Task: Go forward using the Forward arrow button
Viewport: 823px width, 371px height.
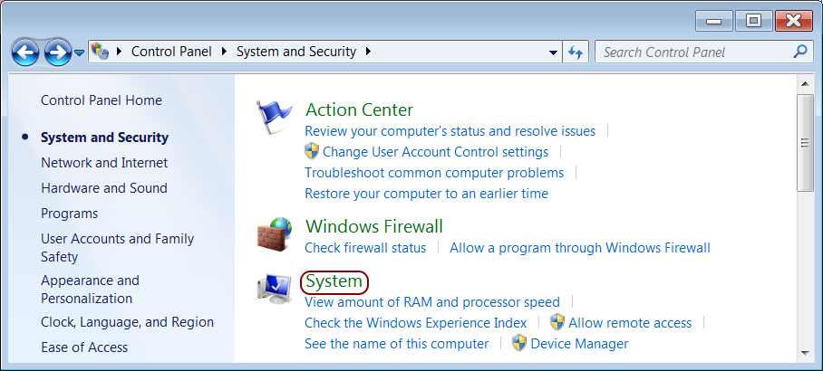Action: coord(58,52)
